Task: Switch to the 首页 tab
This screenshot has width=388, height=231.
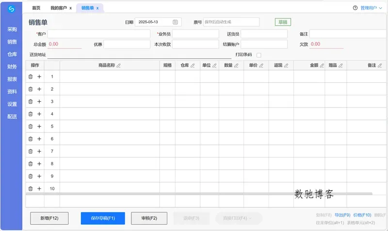Action: click(x=36, y=8)
